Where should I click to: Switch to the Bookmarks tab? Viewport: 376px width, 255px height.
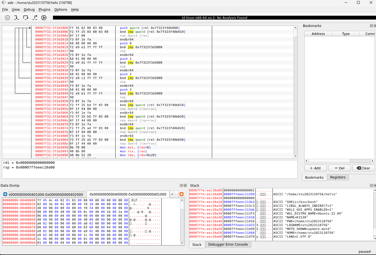[x=314, y=177]
